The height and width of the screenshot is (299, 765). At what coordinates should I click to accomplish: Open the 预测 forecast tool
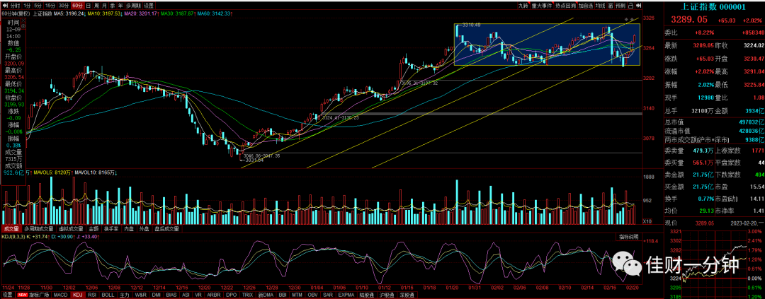tap(620, 6)
